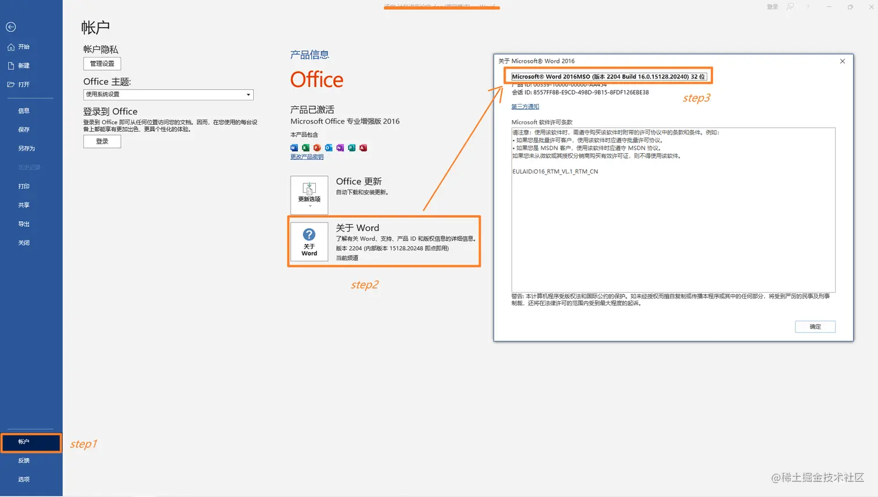
Task: Click the PowerPoint product icon
Action: coord(317,148)
